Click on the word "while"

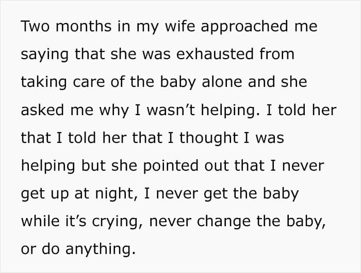(37, 221)
